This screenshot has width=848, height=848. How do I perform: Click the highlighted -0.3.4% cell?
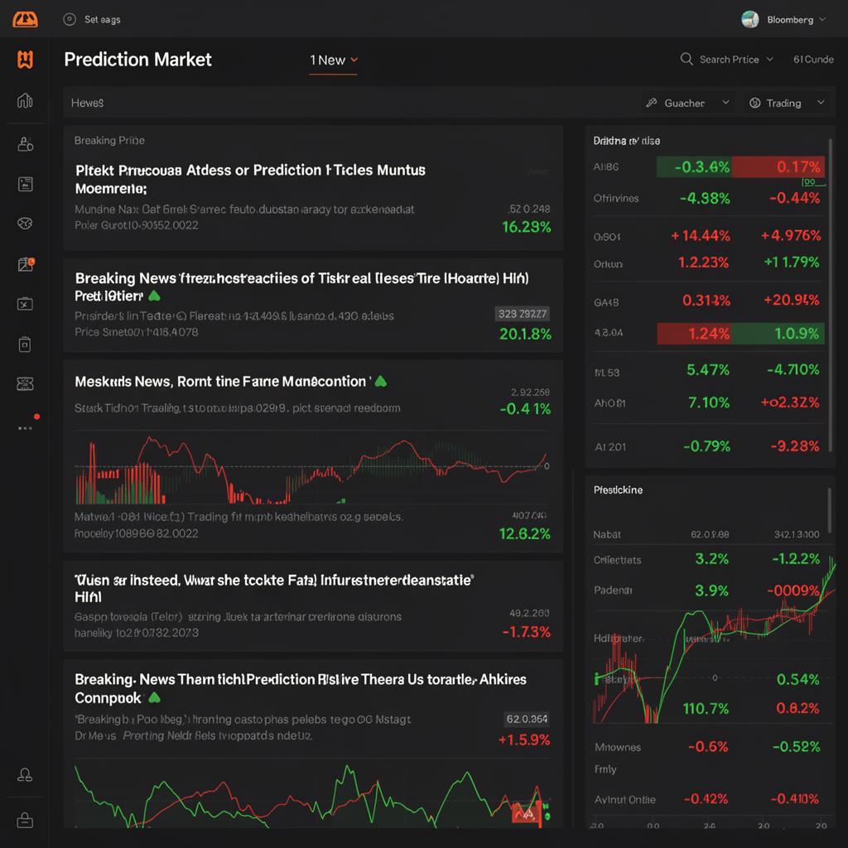pos(694,166)
